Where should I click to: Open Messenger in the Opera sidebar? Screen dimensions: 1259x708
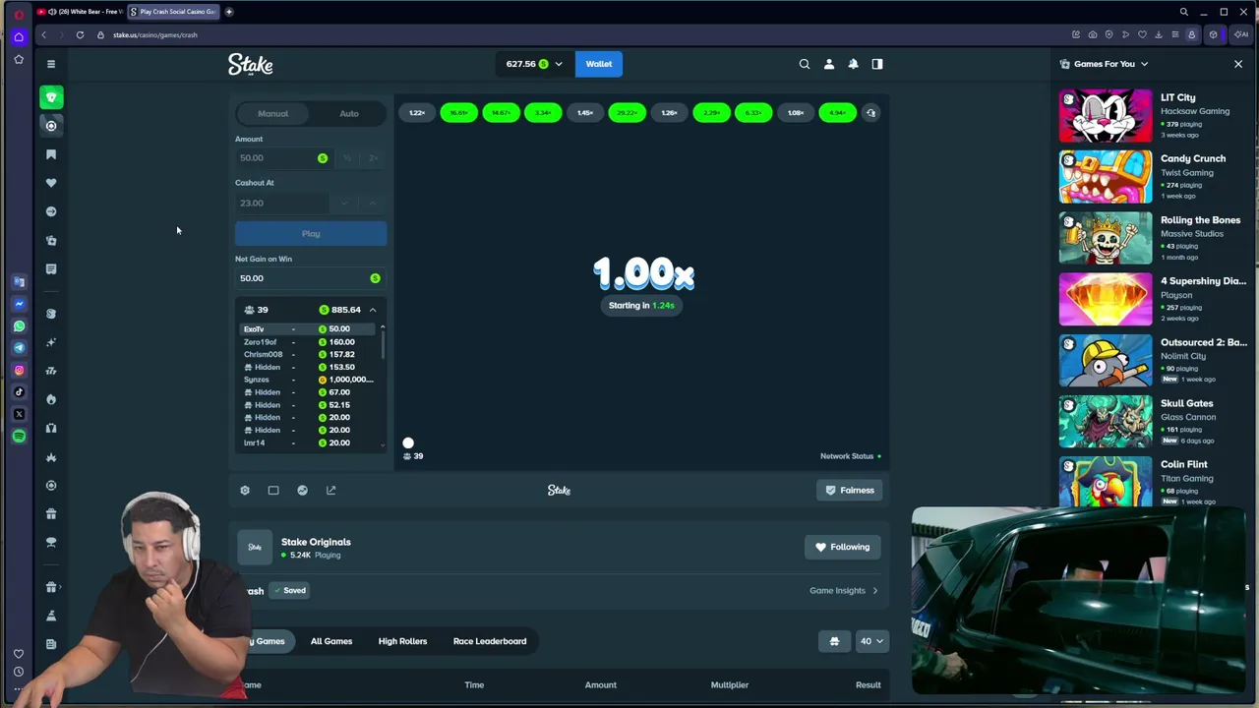click(19, 304)
